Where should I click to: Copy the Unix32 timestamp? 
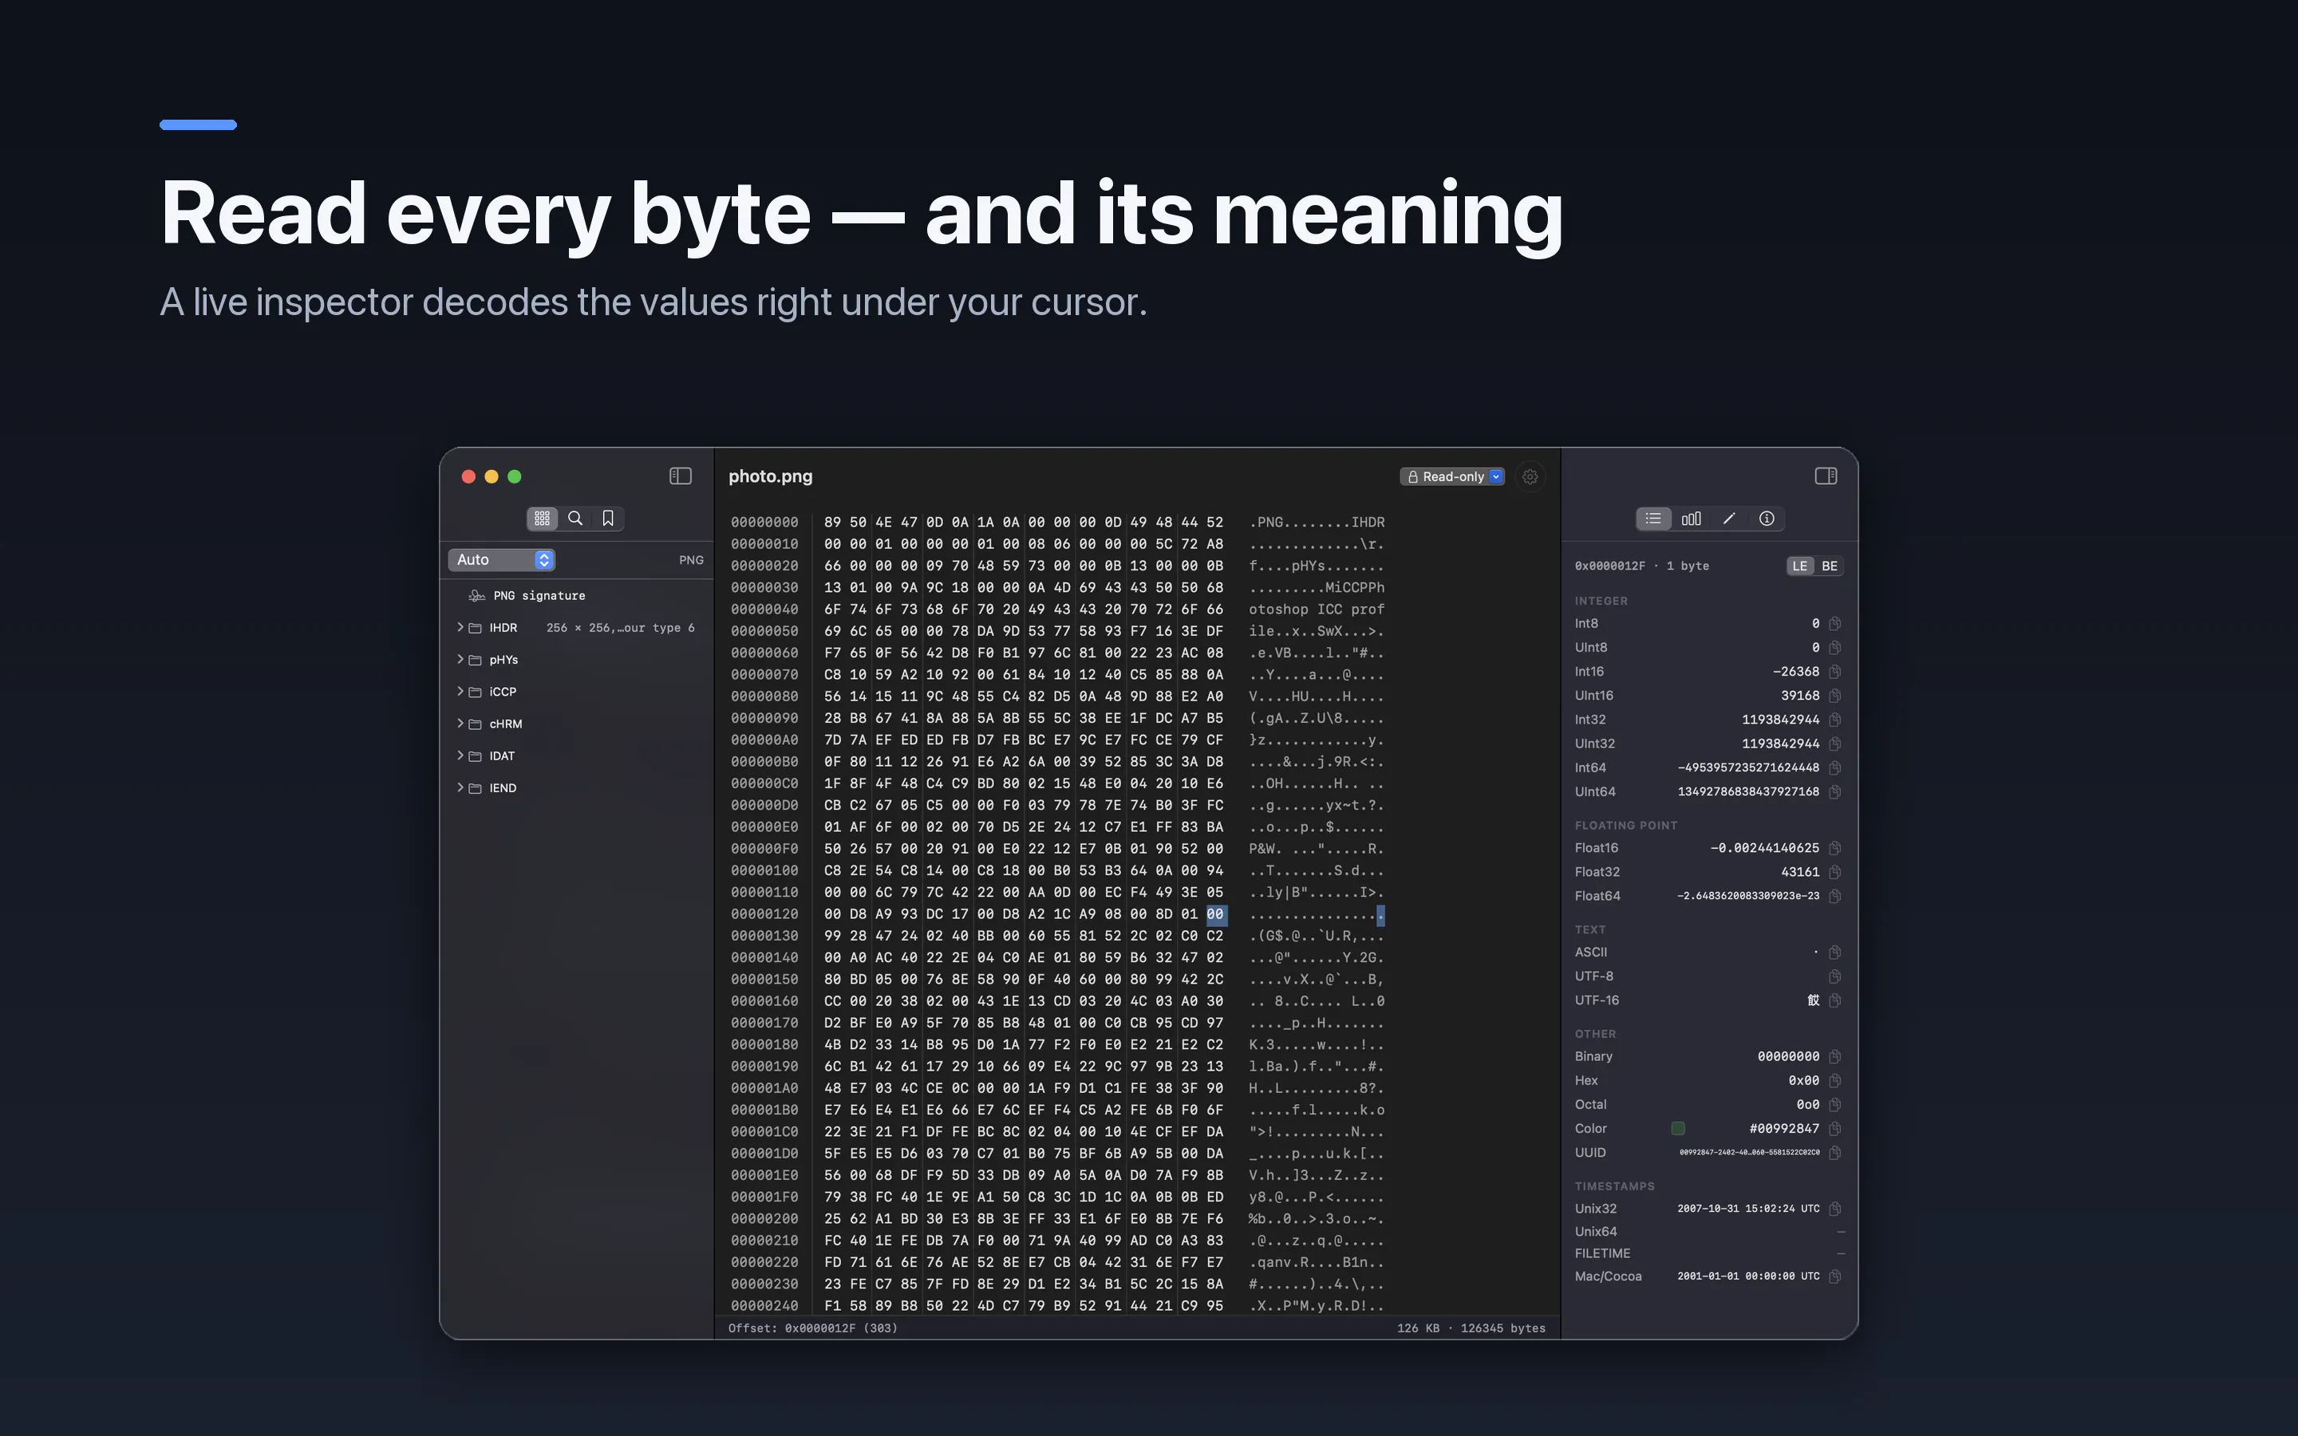click(x=1834, y=1209)
